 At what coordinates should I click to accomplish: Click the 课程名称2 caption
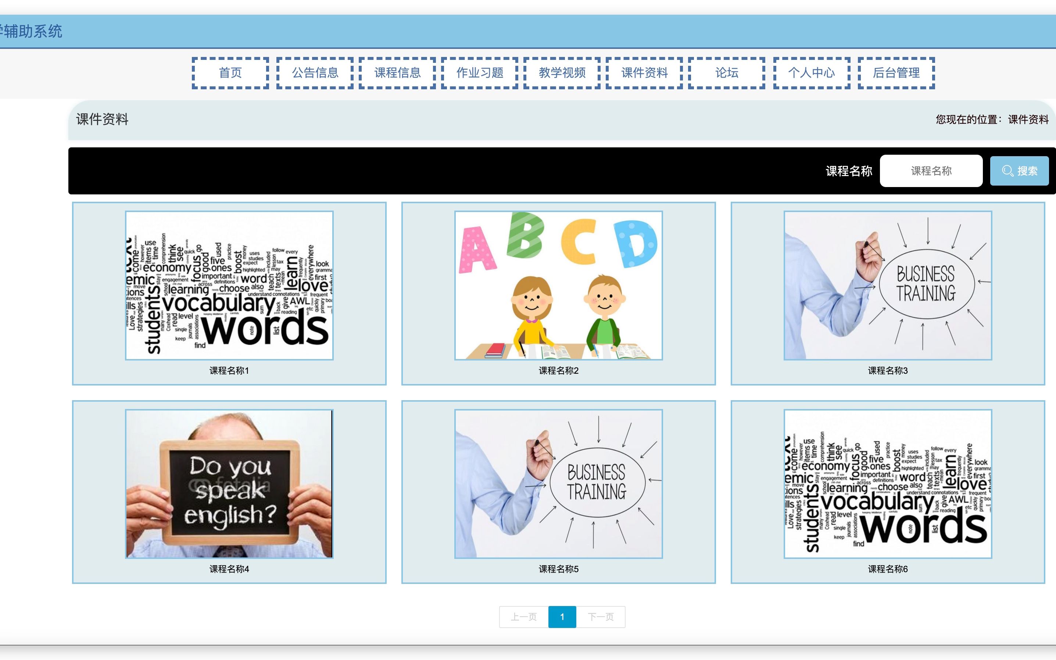pyautogui.click(x=558, y=370)
